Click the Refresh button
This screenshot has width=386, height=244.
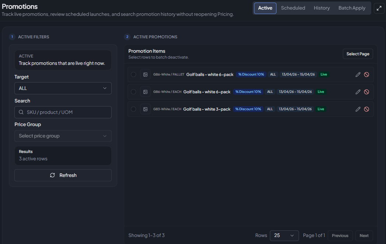tap(63, 175)
